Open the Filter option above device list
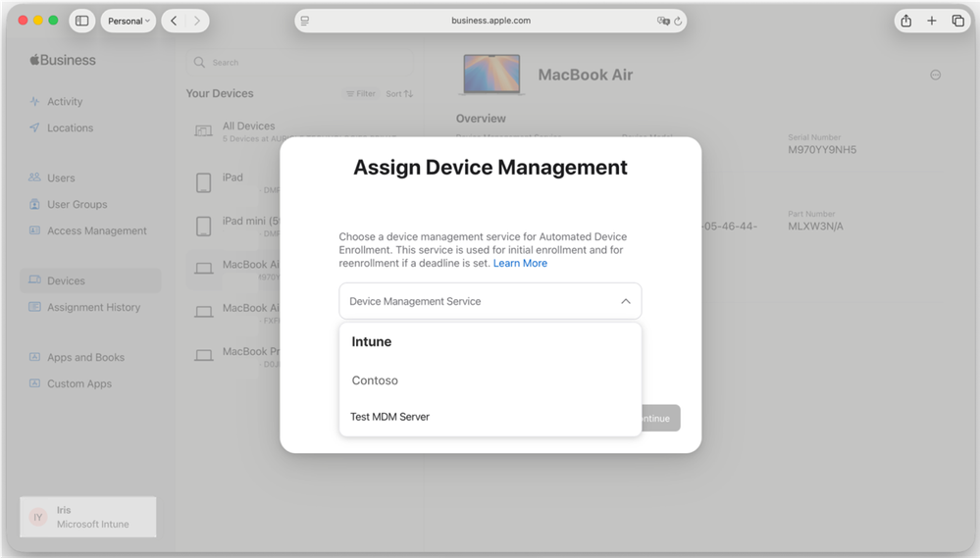The width and height of the screenshot is (980, 558). pos(361,94)
